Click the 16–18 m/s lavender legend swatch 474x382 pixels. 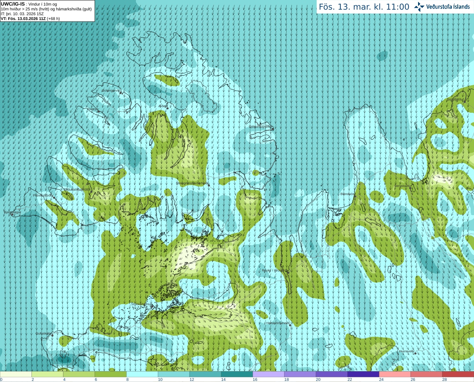pyautogui.click(x=268, y=374)
